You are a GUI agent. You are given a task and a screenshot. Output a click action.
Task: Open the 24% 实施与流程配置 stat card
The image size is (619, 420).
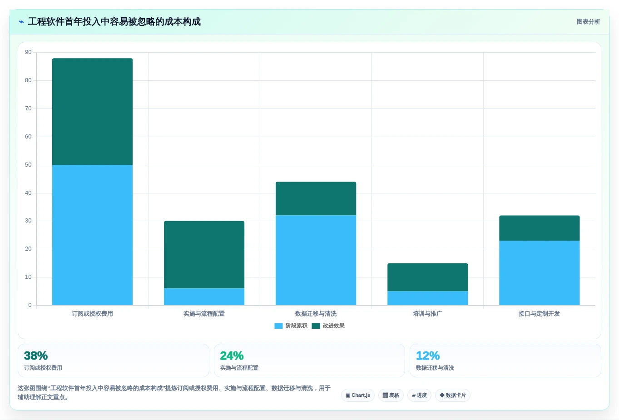tap(309, 361)
